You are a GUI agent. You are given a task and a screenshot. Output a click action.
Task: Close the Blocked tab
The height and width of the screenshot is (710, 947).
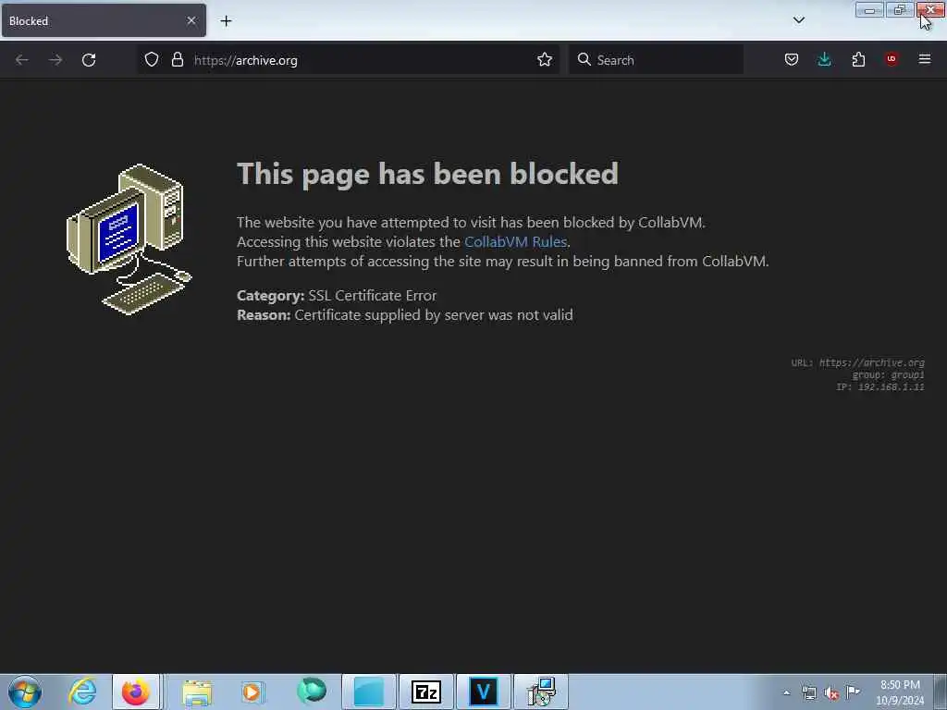(x=191, y=20)
